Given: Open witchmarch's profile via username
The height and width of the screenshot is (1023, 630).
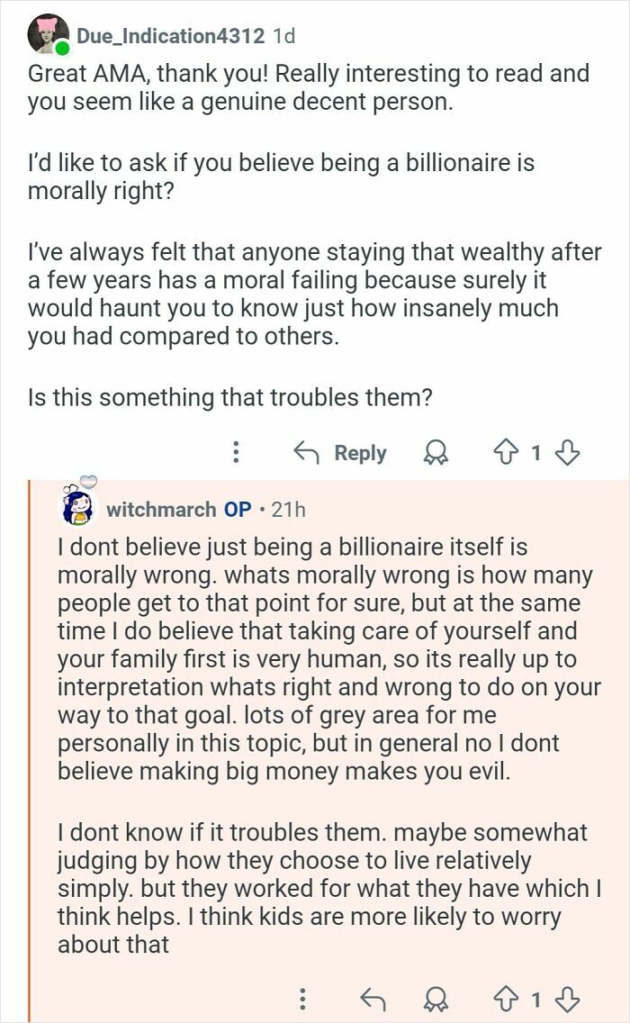Looking at the screenshot, I should 156,509.
